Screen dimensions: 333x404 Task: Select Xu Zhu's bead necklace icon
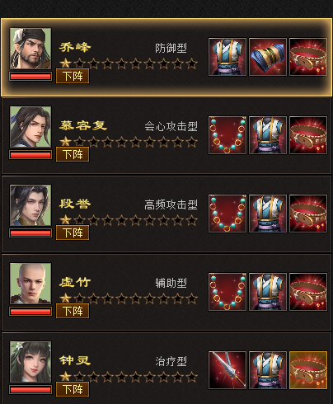[227, 292]
